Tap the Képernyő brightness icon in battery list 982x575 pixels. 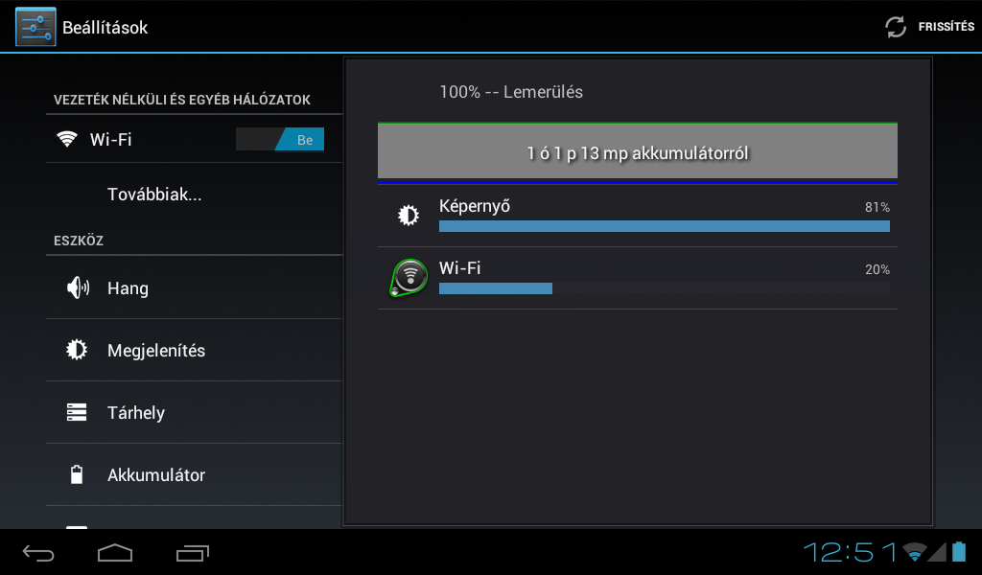click(x=409, y=216)
